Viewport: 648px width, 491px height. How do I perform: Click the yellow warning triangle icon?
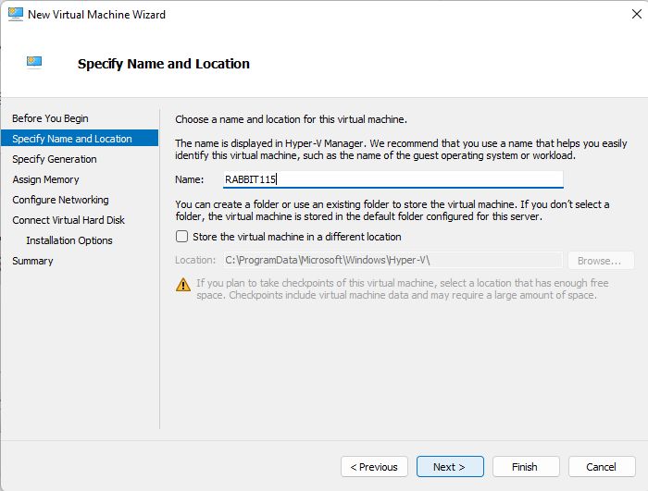coord(183,285)
